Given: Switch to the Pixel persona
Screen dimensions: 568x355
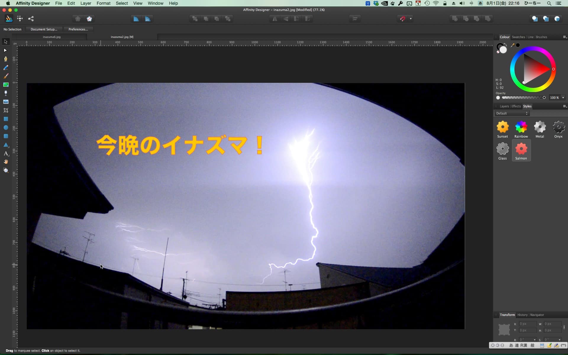Looking at the screenshot, I should point(20,19).
